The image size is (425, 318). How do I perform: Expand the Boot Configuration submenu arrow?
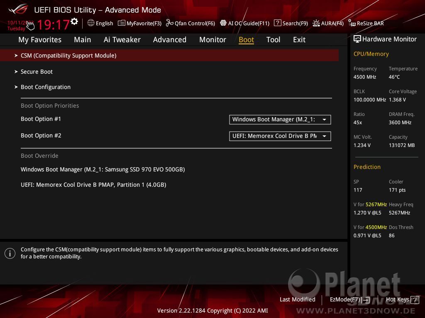click(16, 87)
